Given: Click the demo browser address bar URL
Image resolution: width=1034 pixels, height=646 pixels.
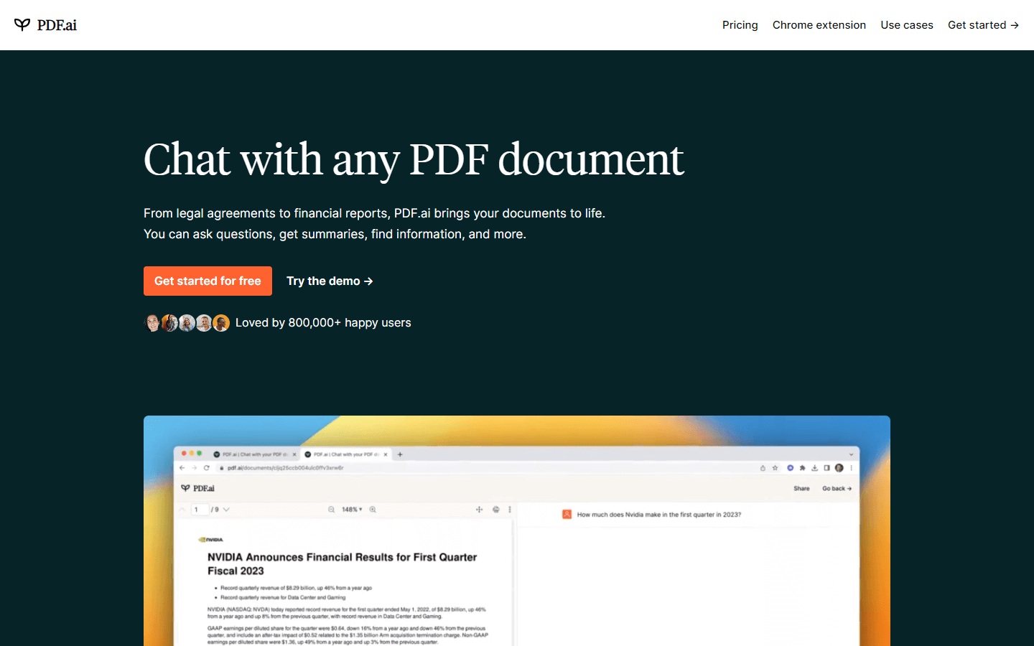Looking at the screenshot, I should point(285,468).
